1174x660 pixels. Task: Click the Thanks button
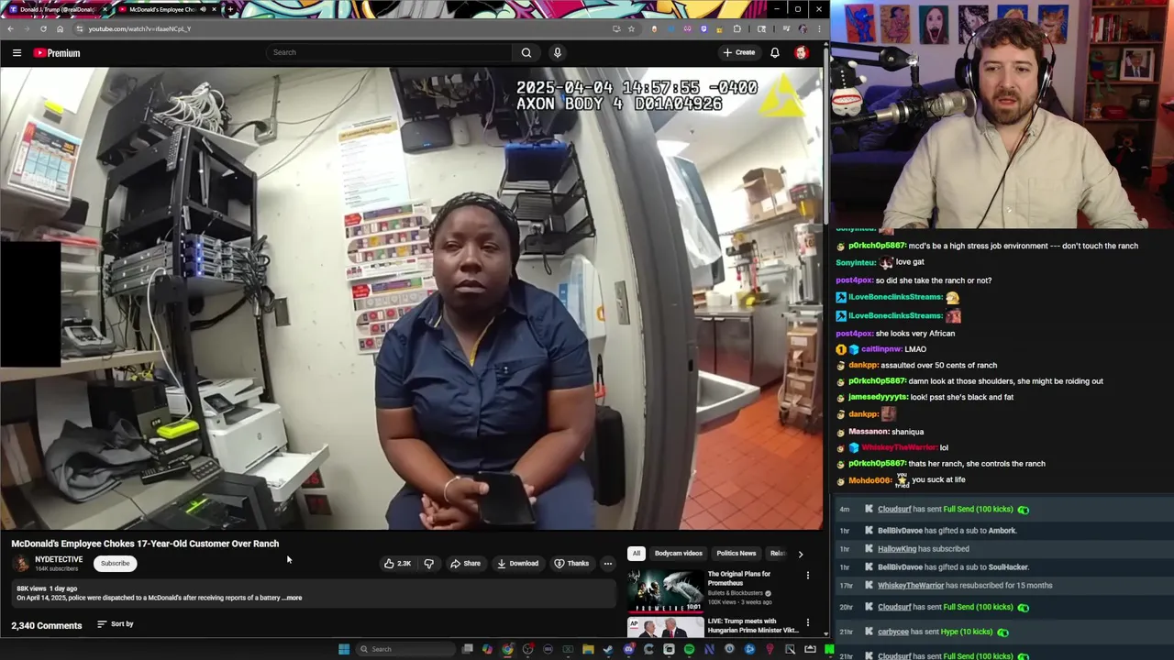point(571,564)
